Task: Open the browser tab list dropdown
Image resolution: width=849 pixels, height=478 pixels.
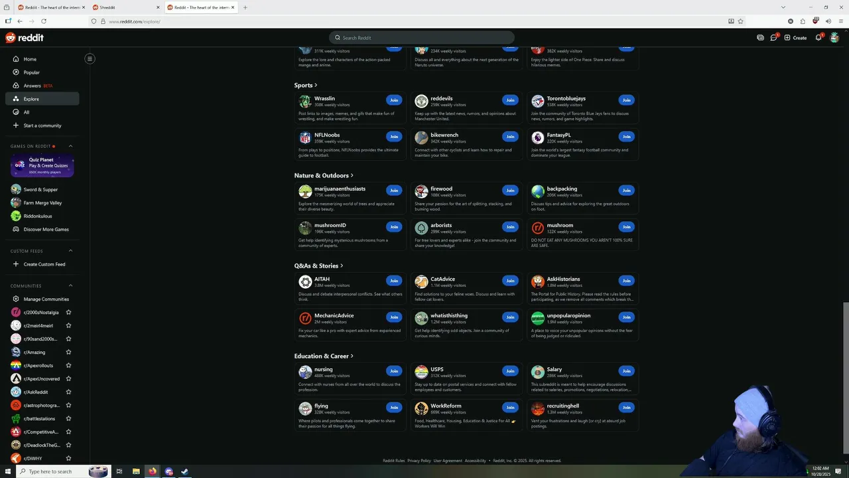Action: 783,7
